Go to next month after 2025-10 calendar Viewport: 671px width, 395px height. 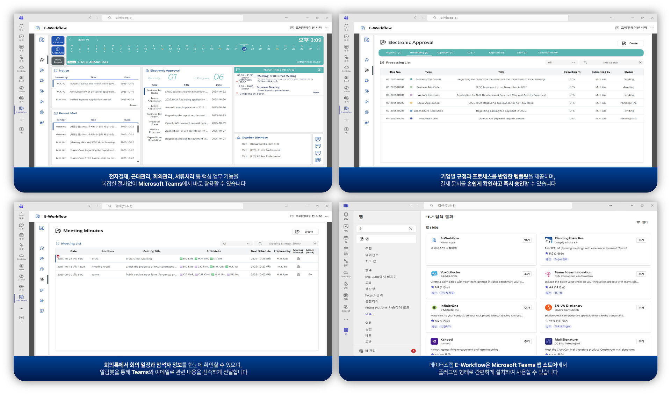point(98,40)
